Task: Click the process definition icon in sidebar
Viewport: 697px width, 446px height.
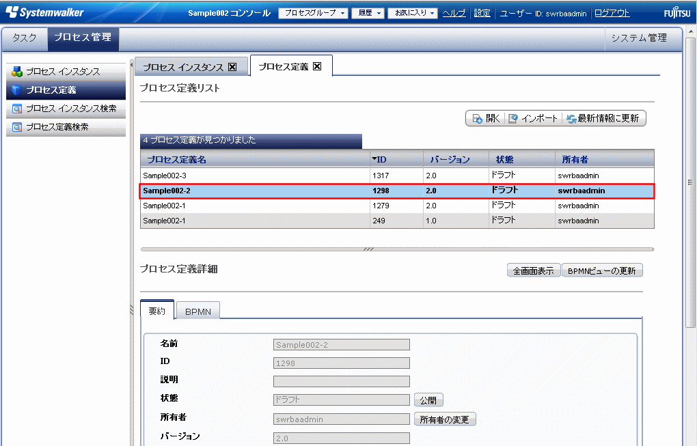Action: 17,90
